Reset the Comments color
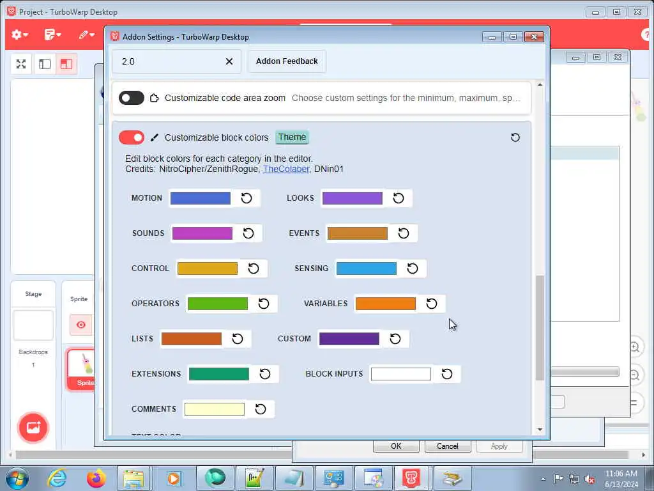Viewport: 654px width, 491px height. pos(261,409)
